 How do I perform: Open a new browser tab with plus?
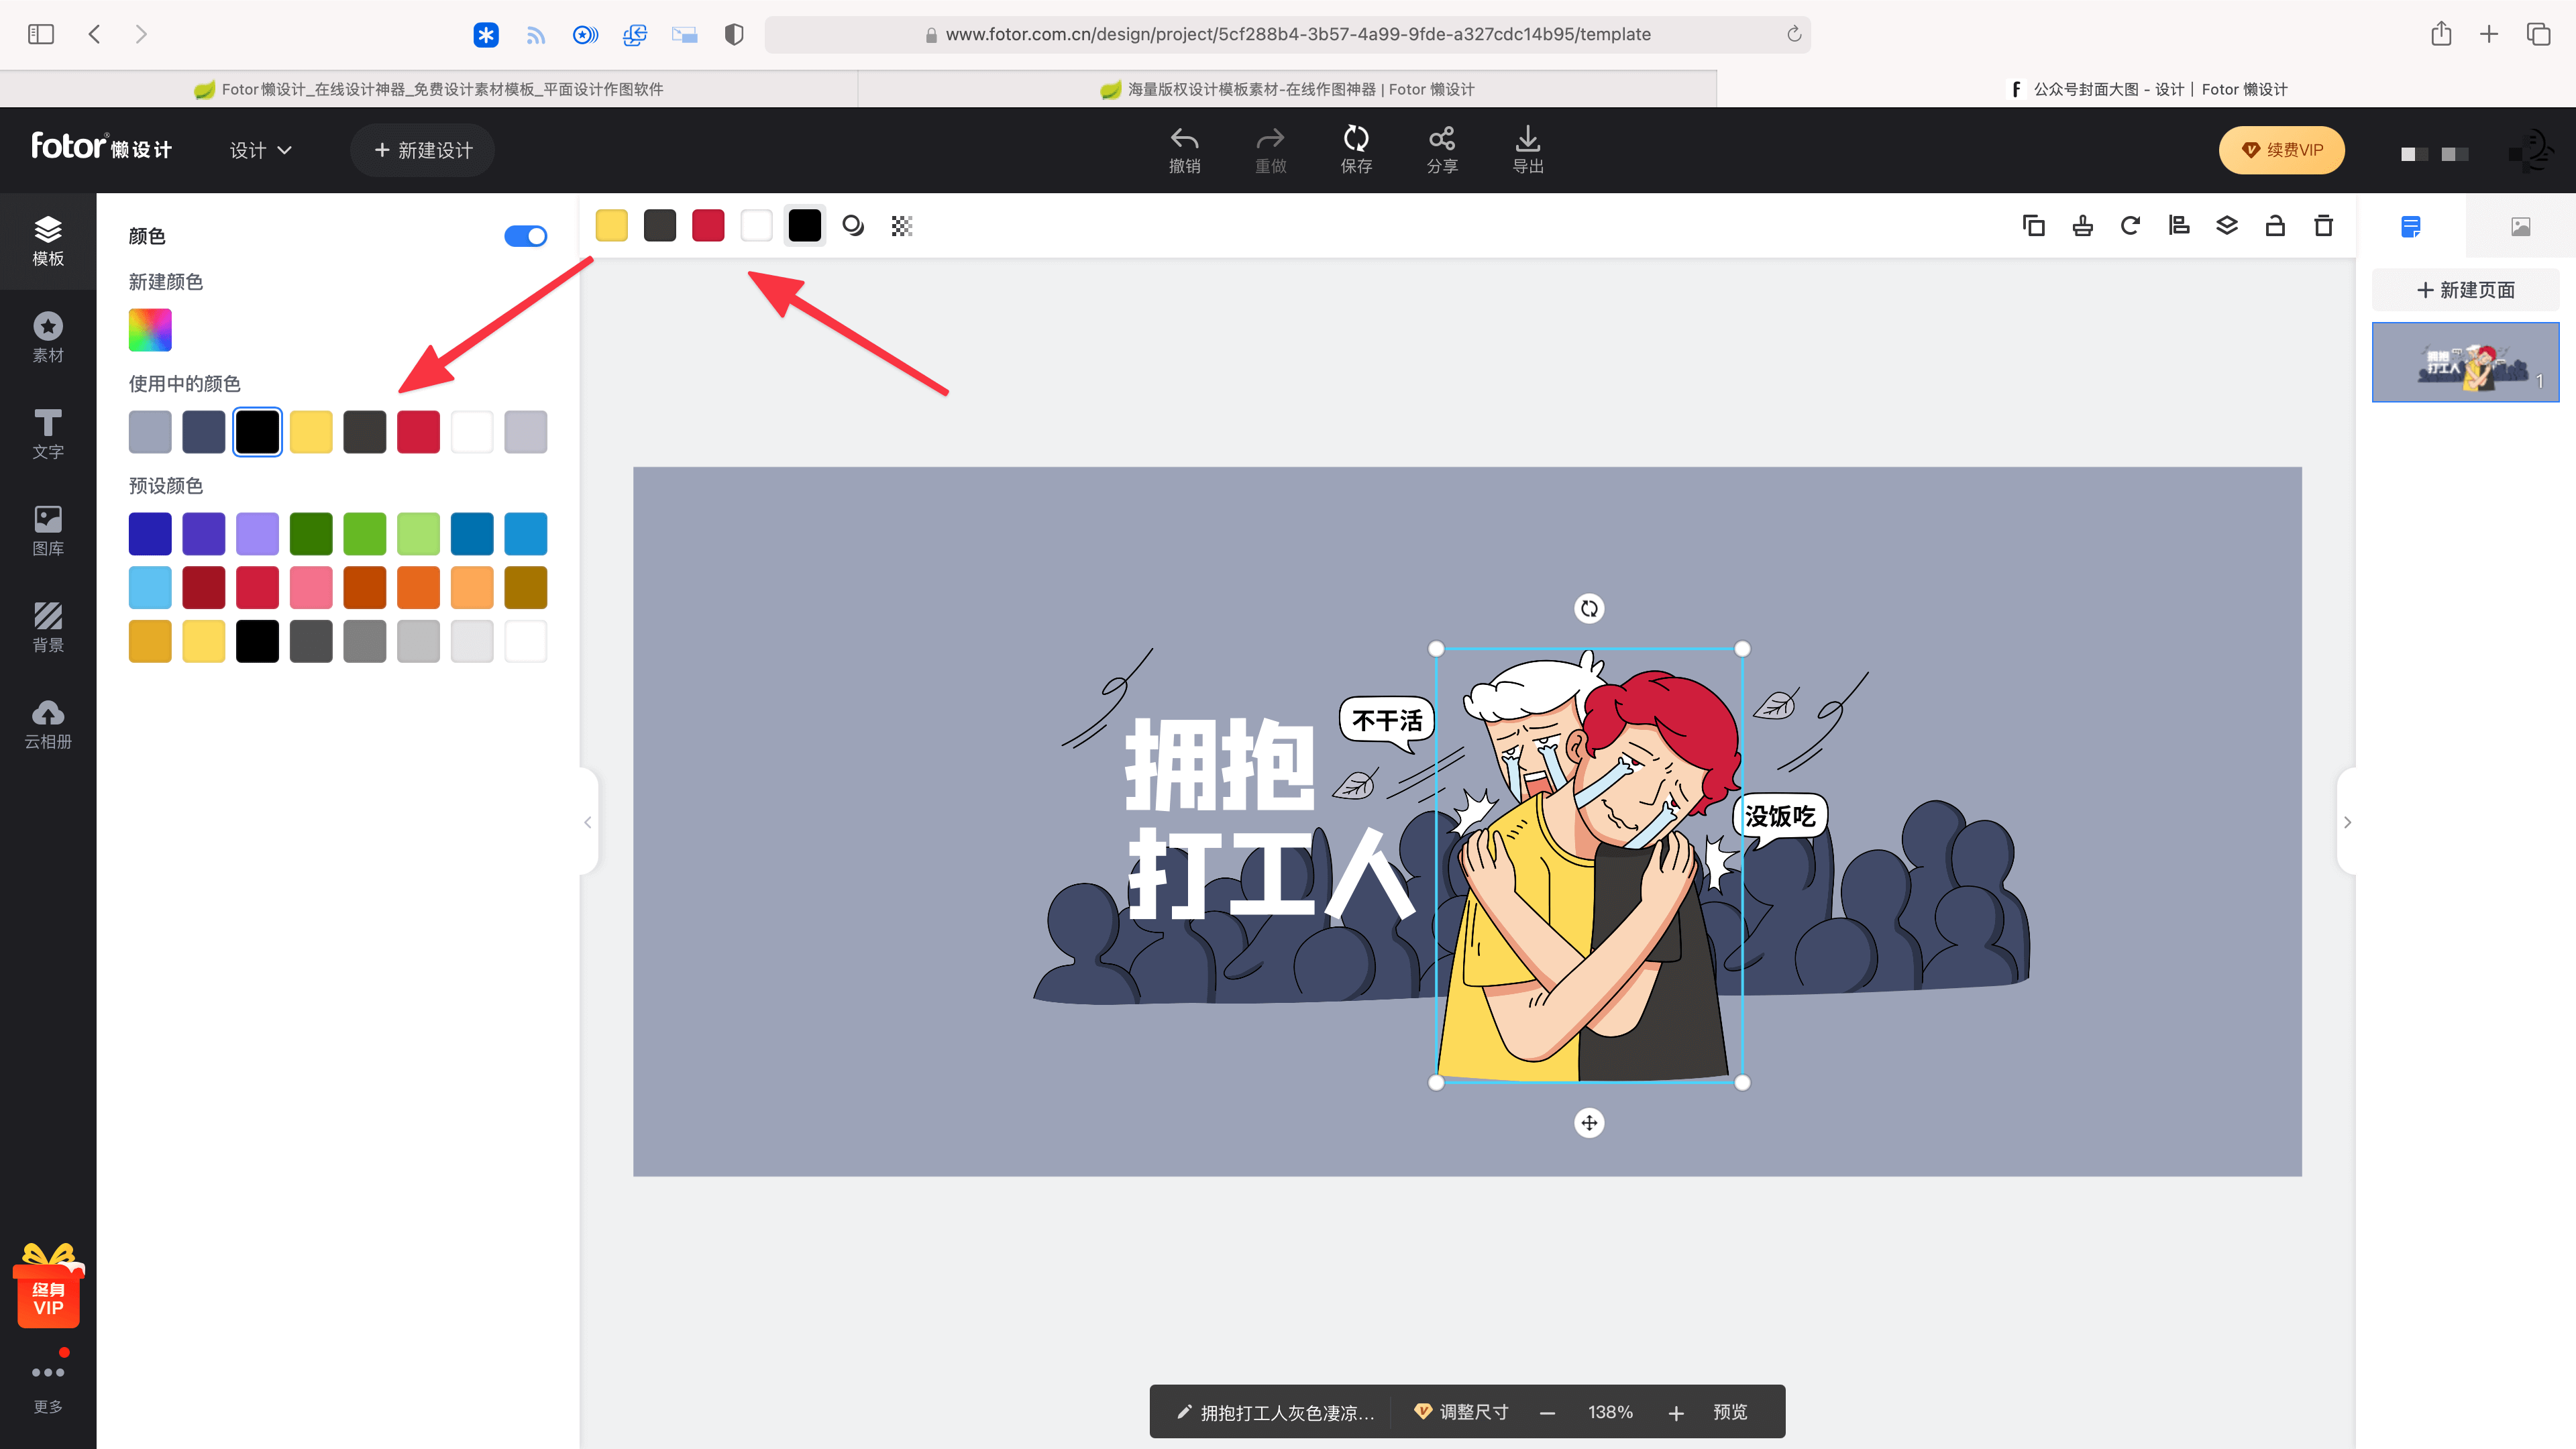(2489, 34)
